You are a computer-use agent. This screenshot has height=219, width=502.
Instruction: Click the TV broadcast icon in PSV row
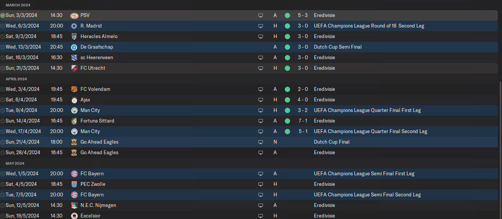point(261,15)
